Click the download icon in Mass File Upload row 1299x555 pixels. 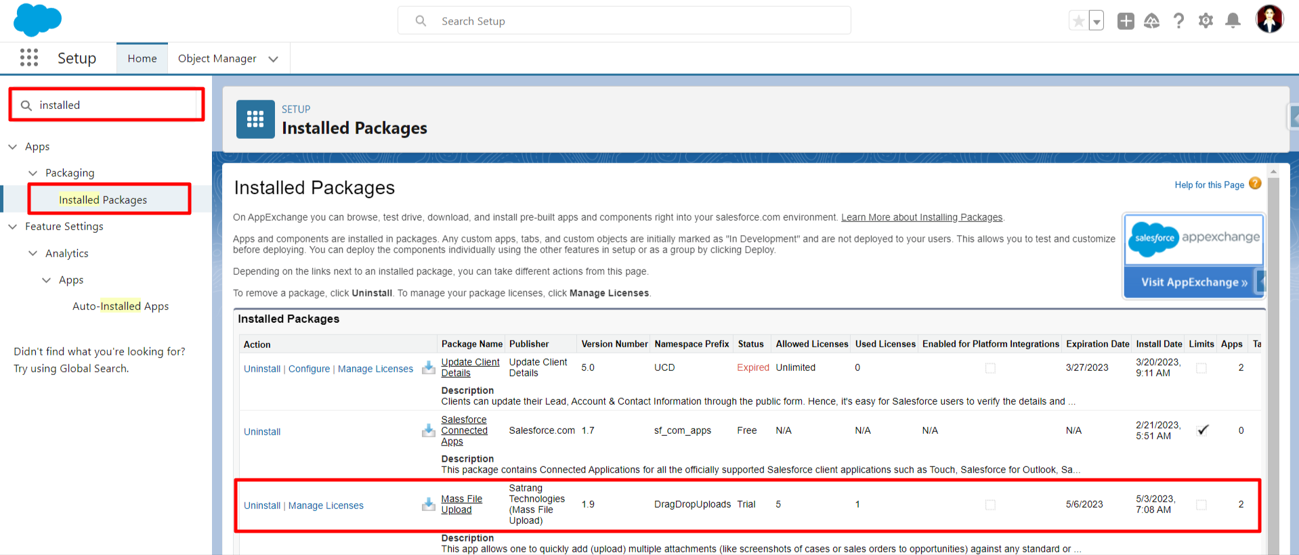(x=429, y=504)
